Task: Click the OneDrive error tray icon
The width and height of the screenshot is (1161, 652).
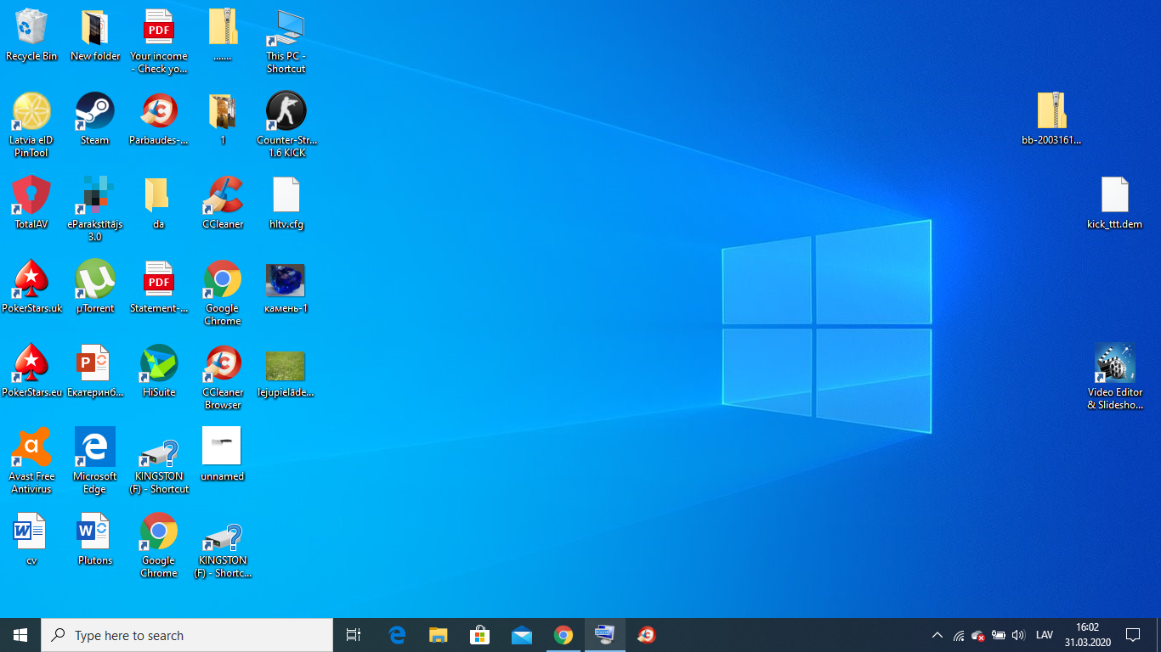Action: point(978,635)
